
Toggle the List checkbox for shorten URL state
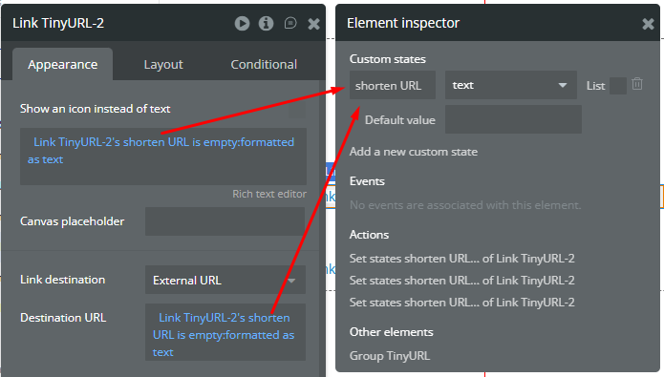(x=618, y=86)
